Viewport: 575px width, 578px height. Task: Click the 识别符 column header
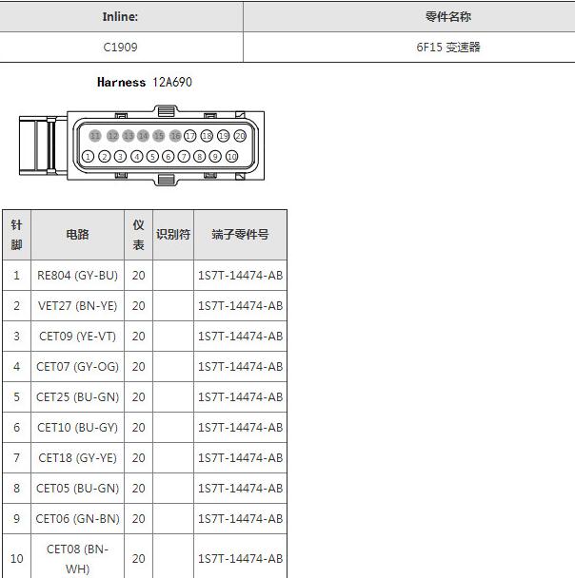point(173,235)
